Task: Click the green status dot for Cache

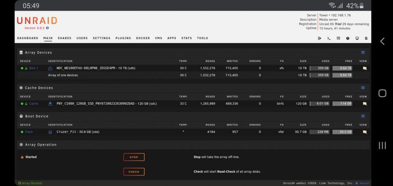Action: click(22, 104)
